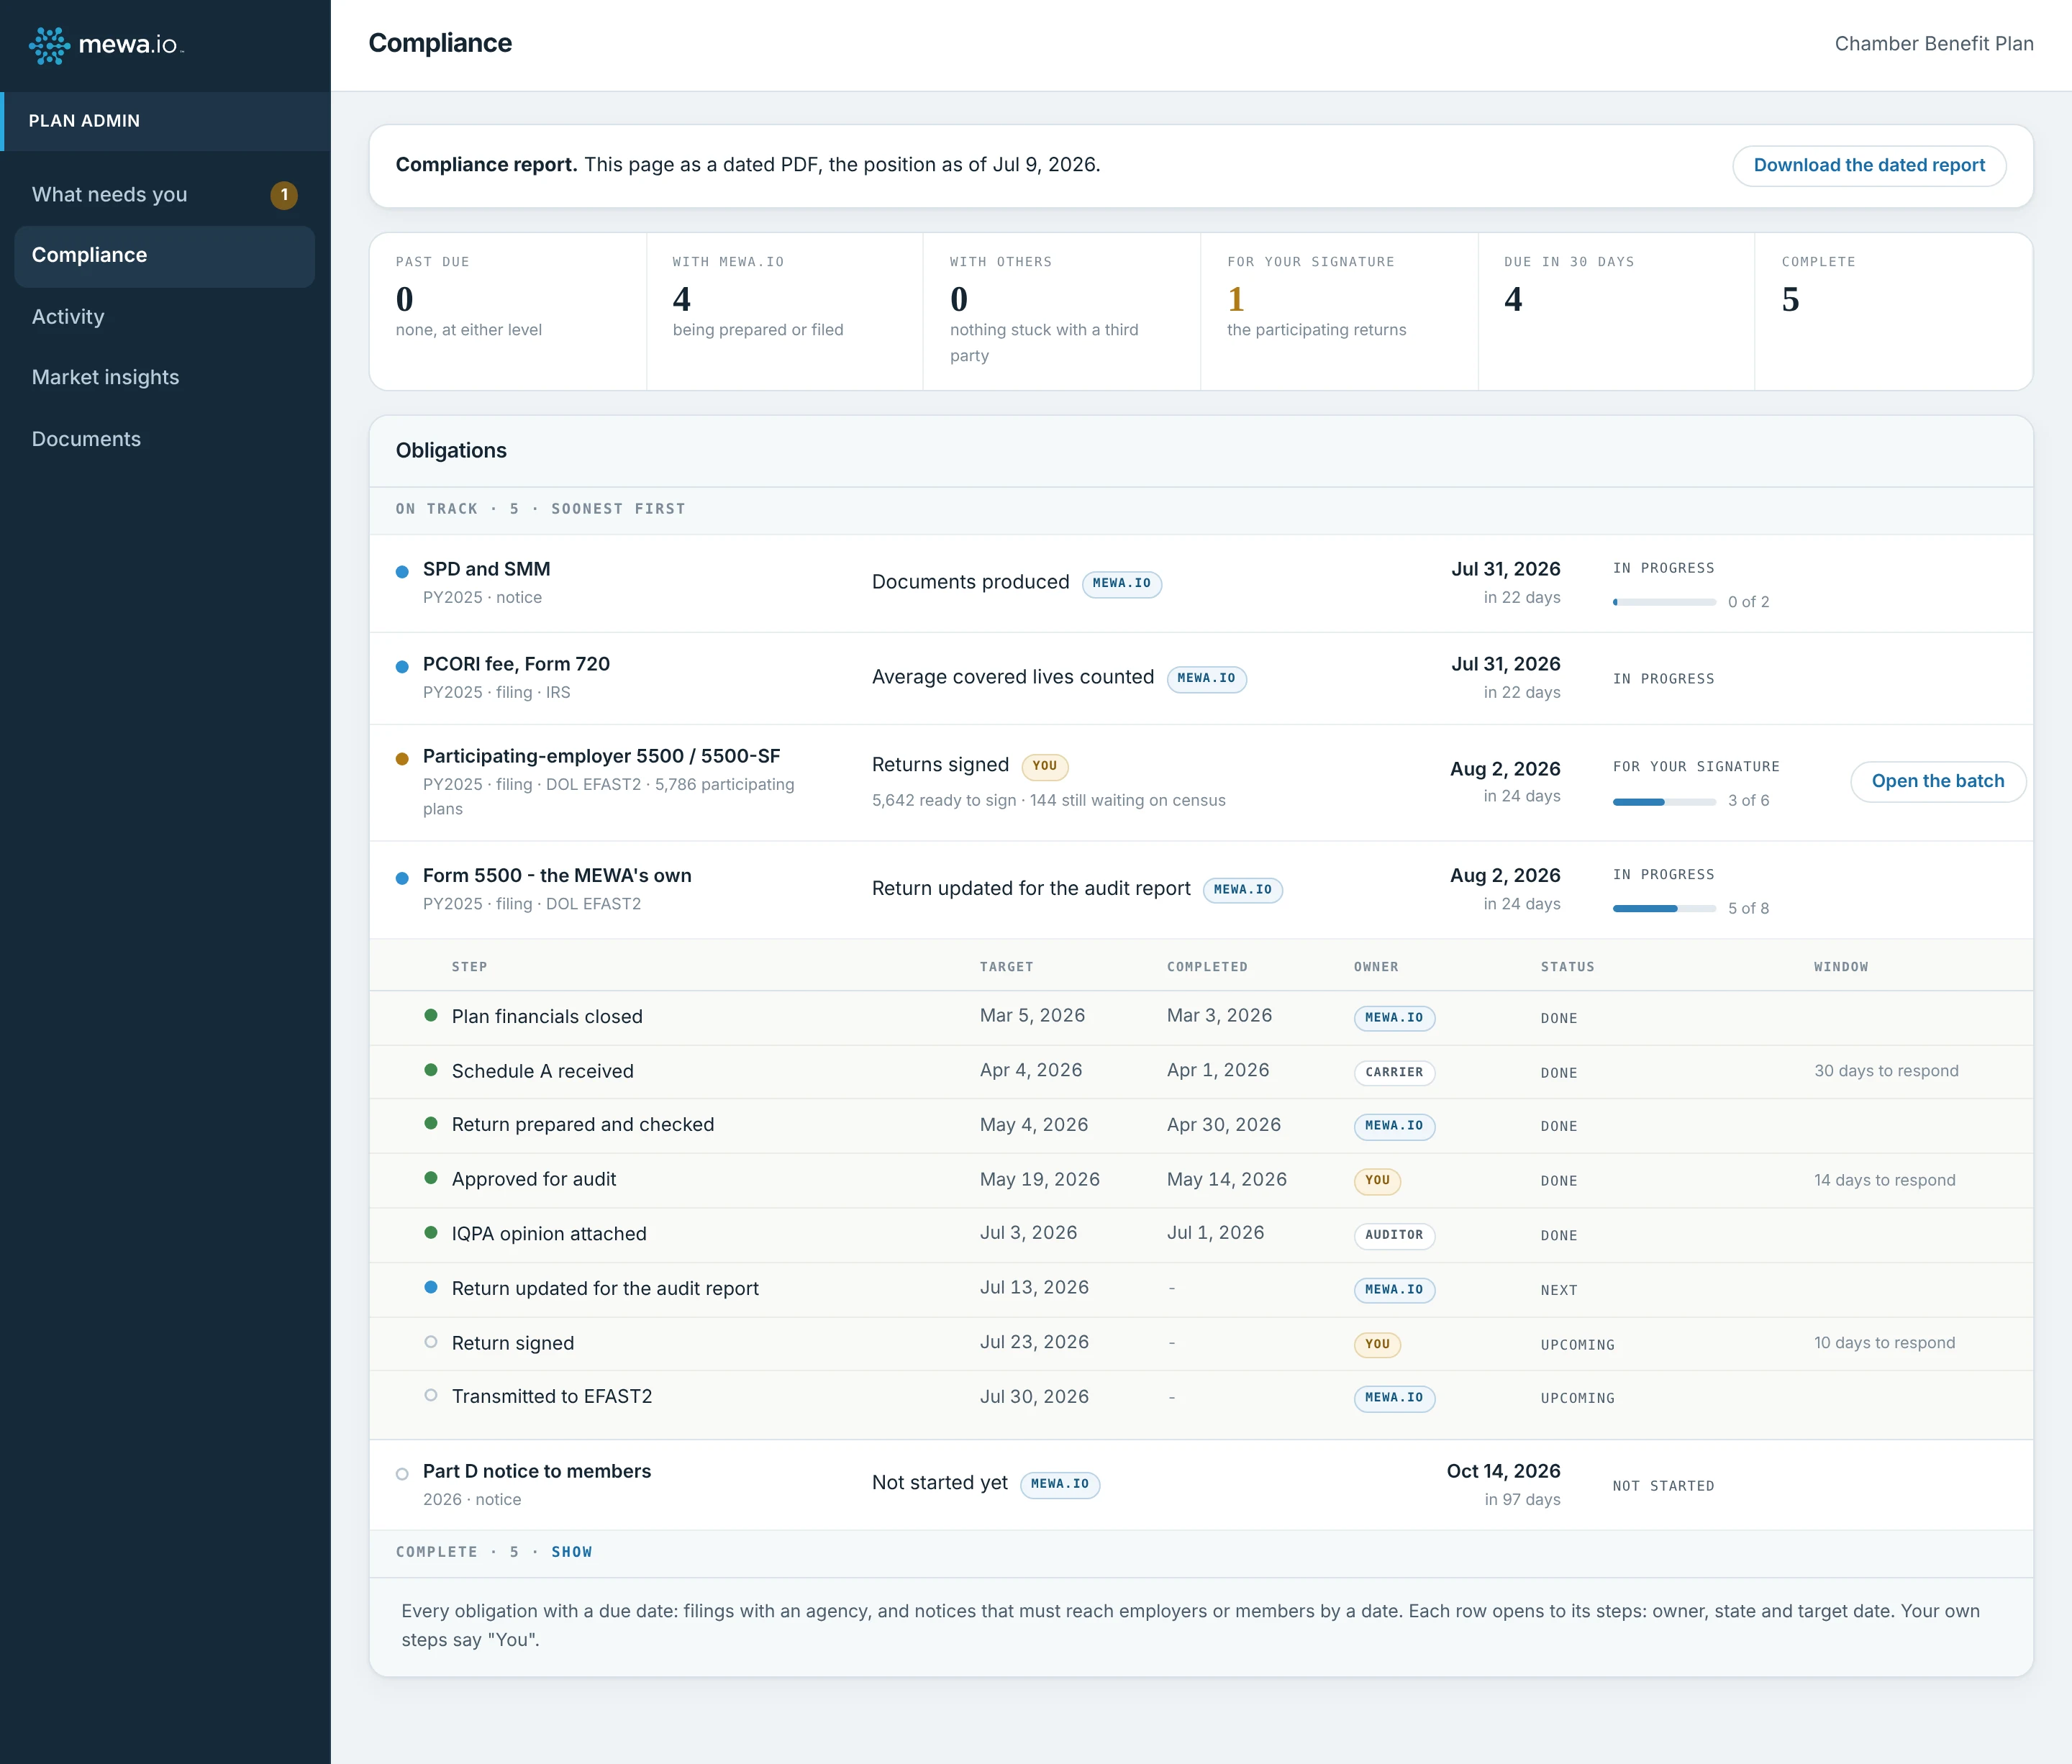
Task: Click the SPD and SMM 0 of 2 progress bar
Action: pyautogui.click(x=1664, y=602)
